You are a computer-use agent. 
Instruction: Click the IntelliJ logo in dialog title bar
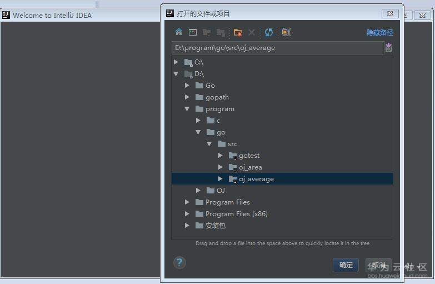tap(170, 13)
